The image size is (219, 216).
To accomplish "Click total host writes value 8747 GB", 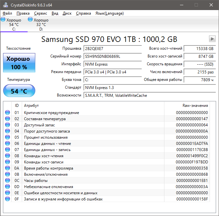I will point(200,57).
